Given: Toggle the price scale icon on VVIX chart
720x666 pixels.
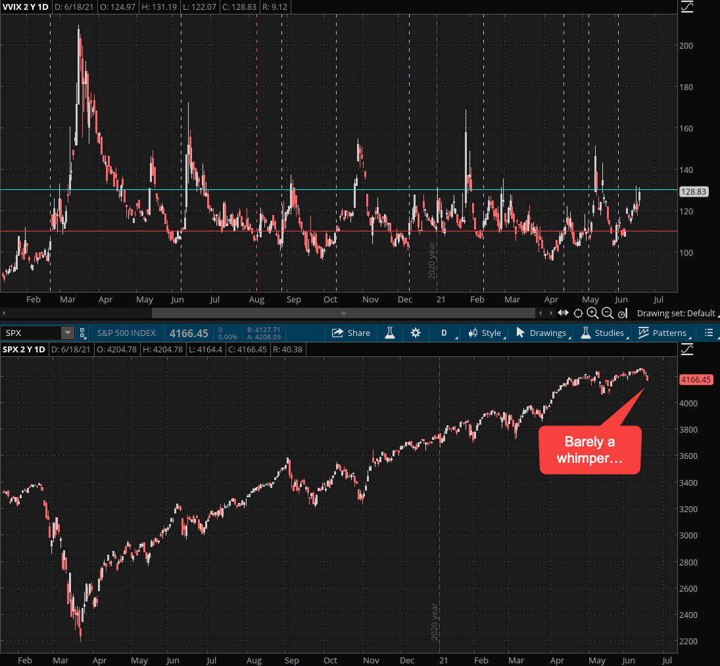Looking at the screenshot, I should click(x=686, y=7).
